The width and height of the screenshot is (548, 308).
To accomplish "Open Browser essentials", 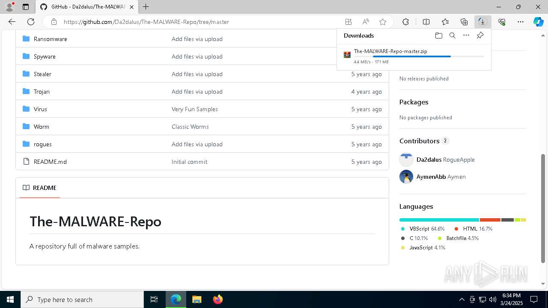I will click(x=502, y=22).
